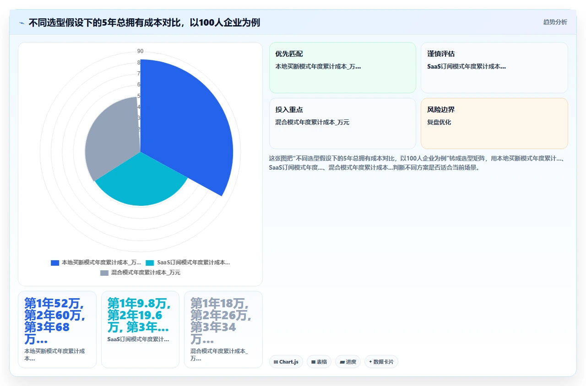Open the 风险边界 card
The image size is (586, 386).
[x=494, y=123]
